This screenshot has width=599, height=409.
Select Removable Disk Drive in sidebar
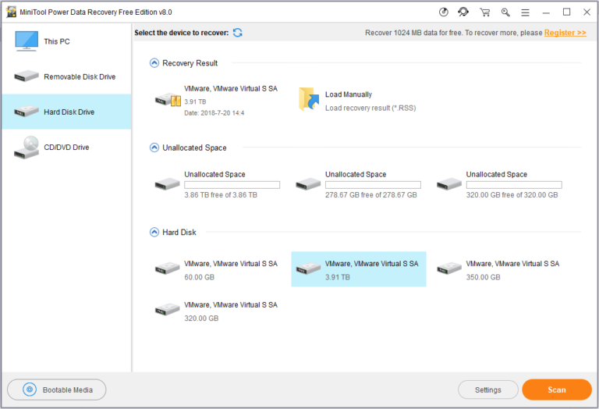[x=66, y=76]
